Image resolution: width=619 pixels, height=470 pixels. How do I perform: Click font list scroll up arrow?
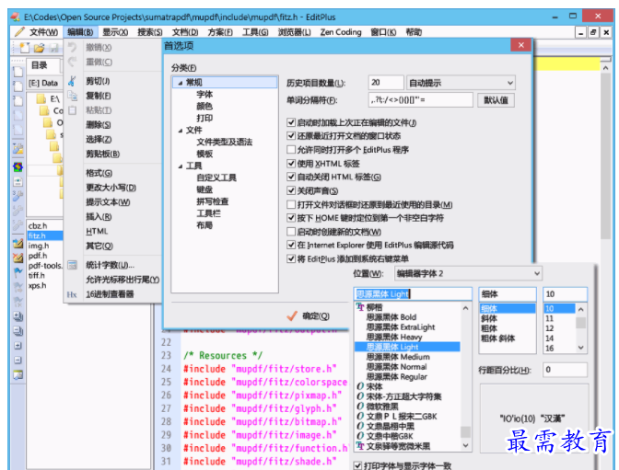point(466,308)
